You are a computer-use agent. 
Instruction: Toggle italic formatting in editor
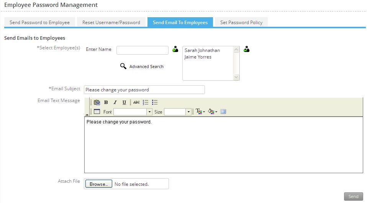(115, 102)
